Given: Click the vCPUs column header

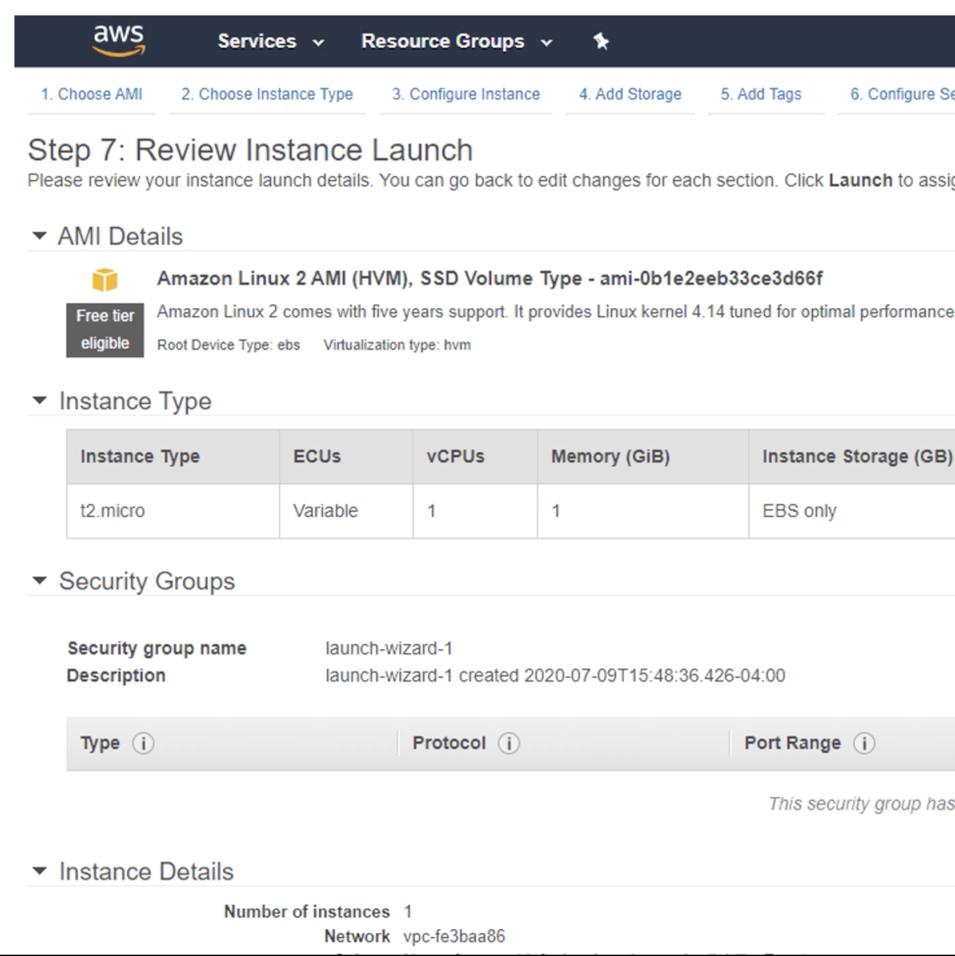Looking at the screenshot, I should click(475, 456).
